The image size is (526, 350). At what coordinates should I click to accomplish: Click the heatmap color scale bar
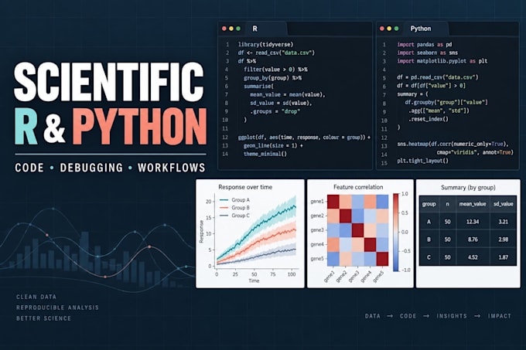click(396, 232)
